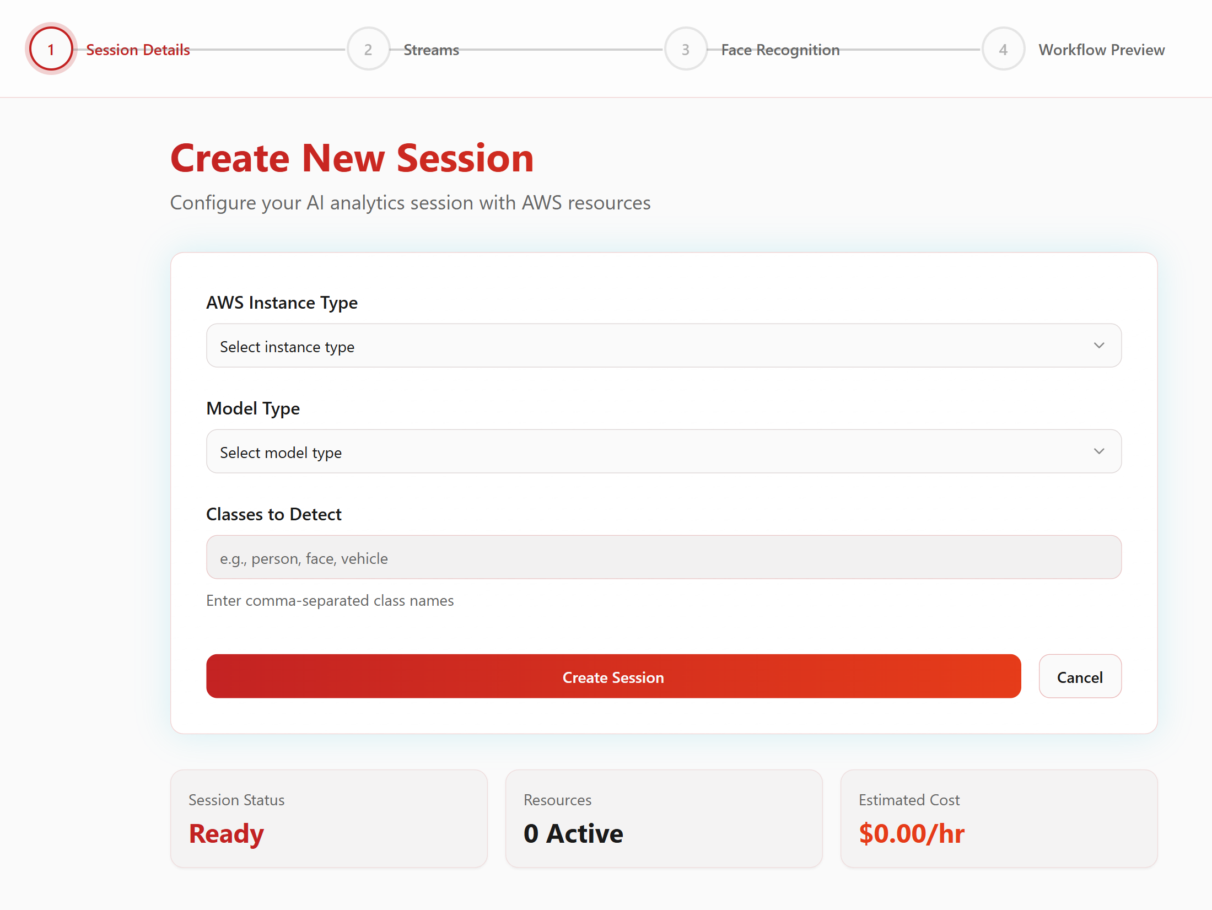The width and height of the screenshot is (1212, 910).
Task: Open the Select instance type dropdown
Action: (x=664, y=346)
